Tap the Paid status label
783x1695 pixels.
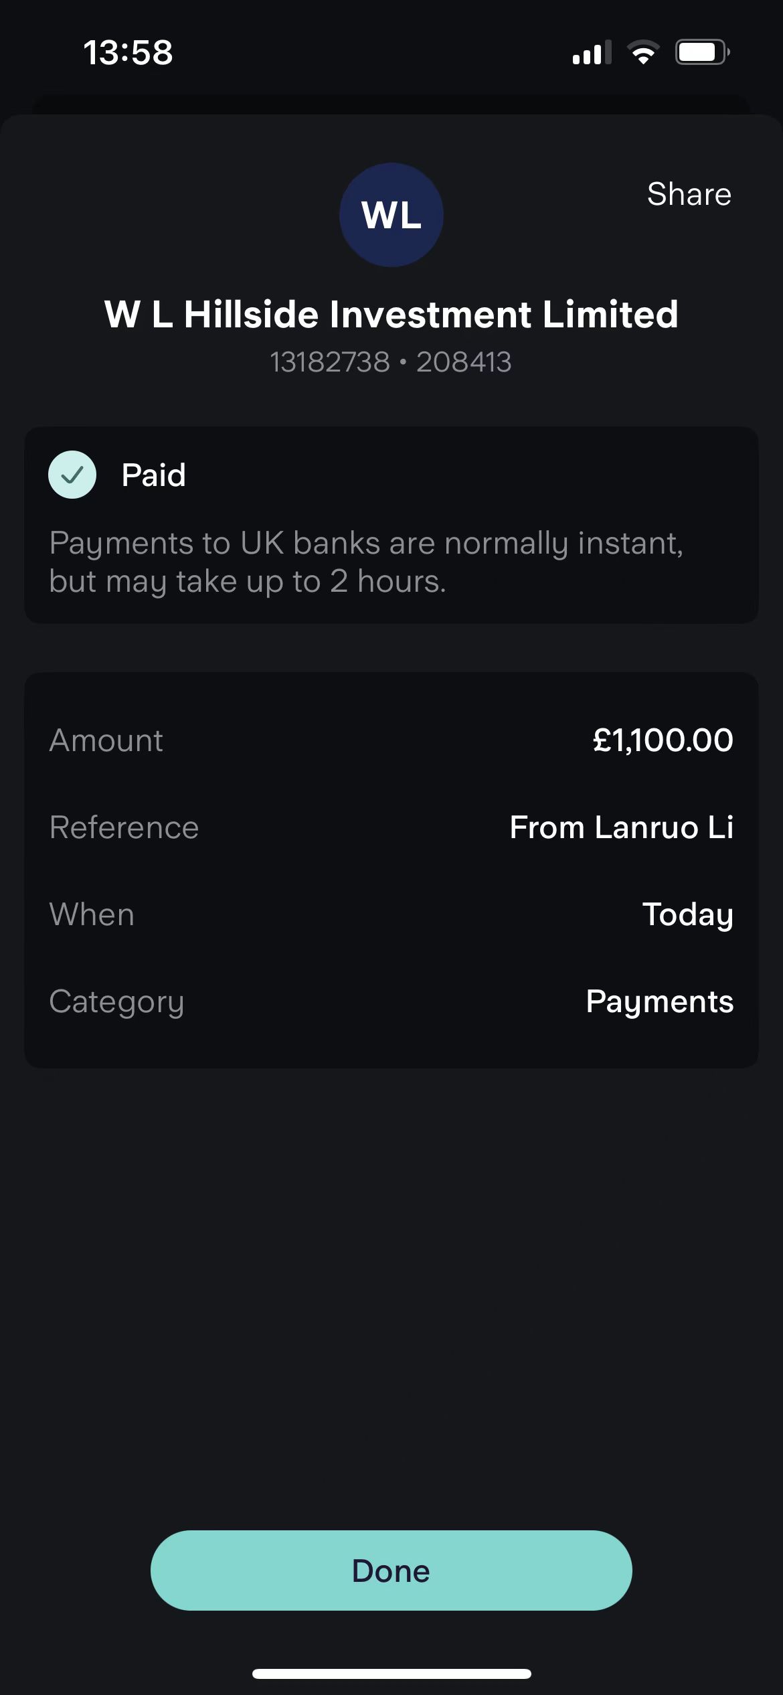(x=153, y=475)
